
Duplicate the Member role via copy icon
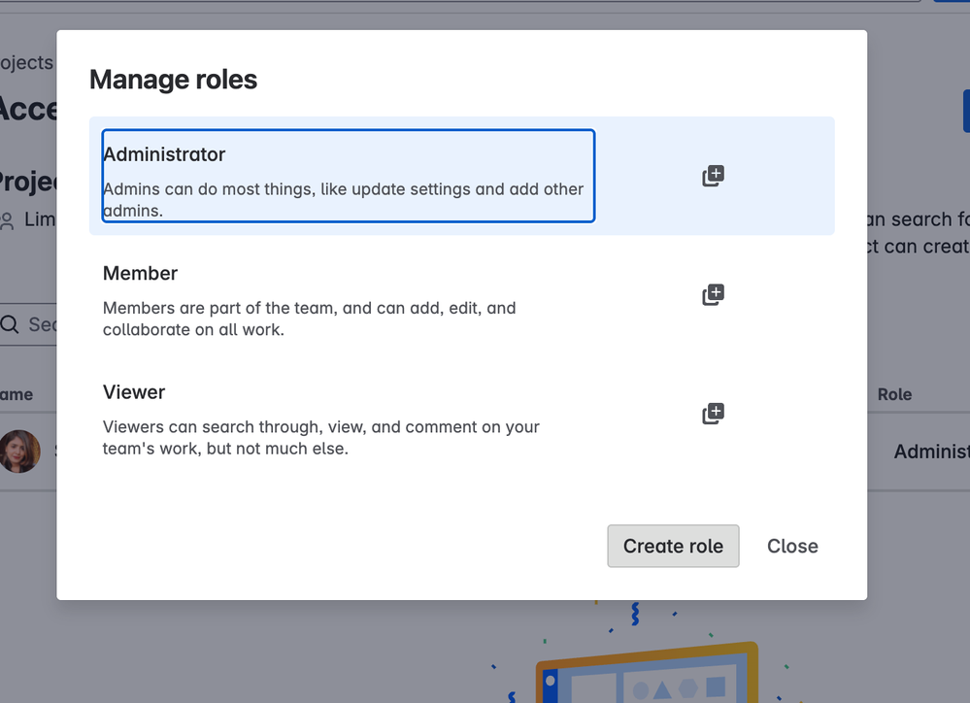click(x=714, y=295)
